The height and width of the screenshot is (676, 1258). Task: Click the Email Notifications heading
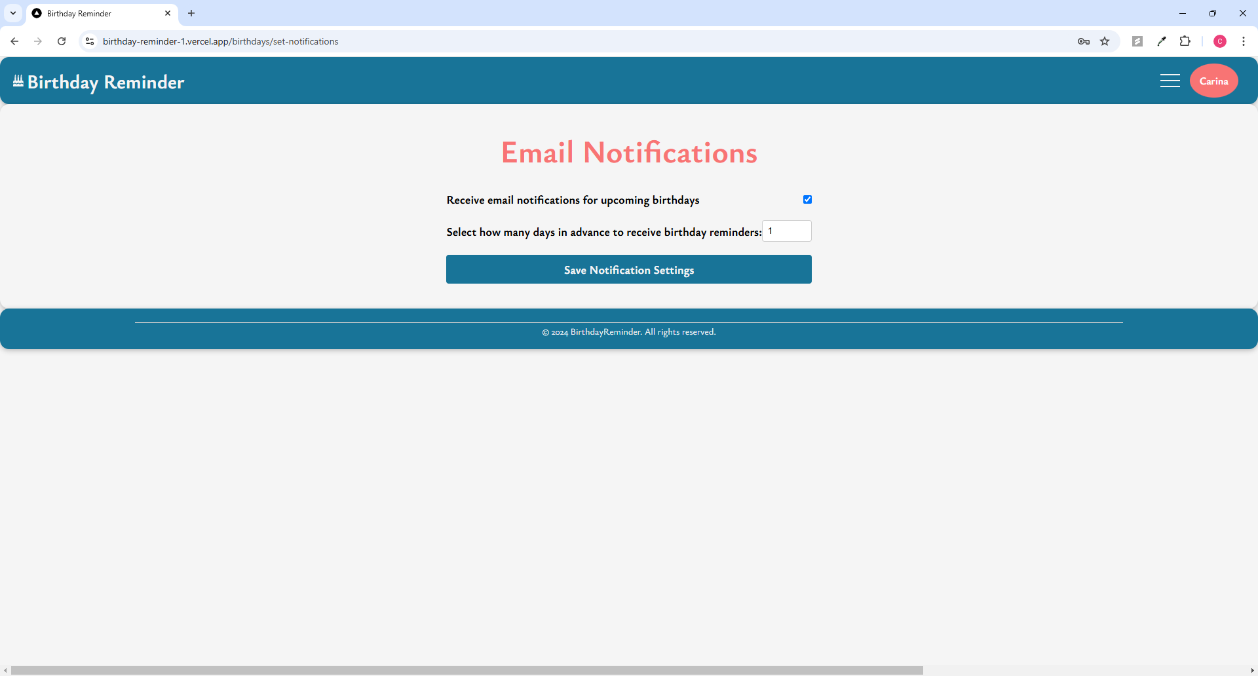(x=629, y=153)
